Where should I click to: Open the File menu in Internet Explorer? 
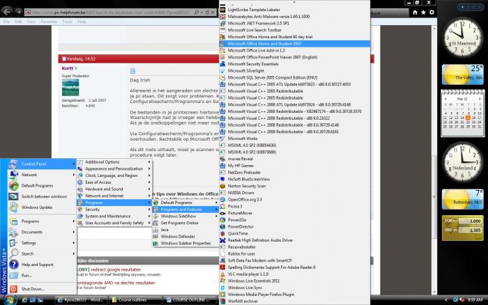(x=6, y=22)
